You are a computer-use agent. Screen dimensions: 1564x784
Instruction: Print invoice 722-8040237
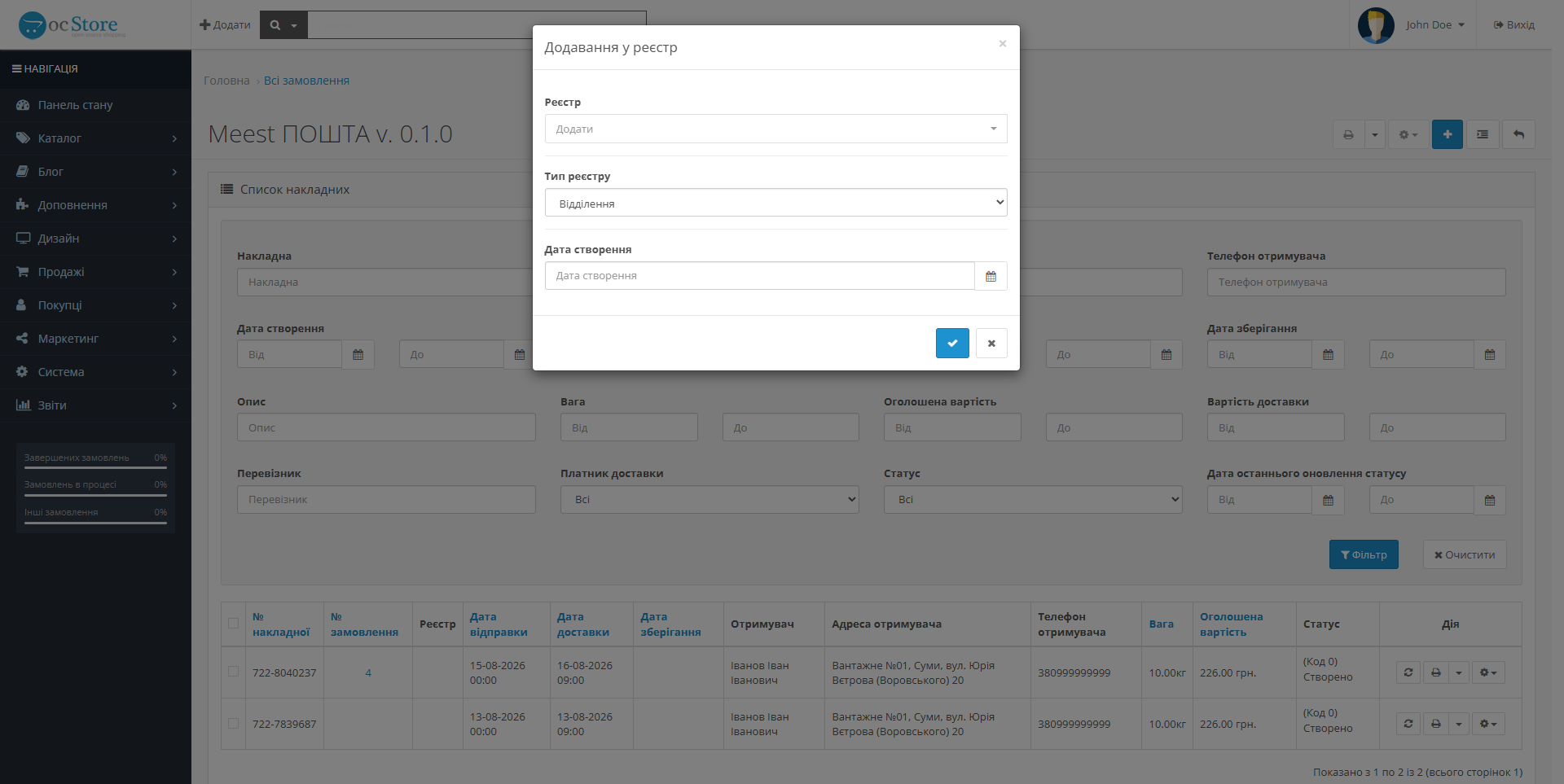coord(1435,672)
